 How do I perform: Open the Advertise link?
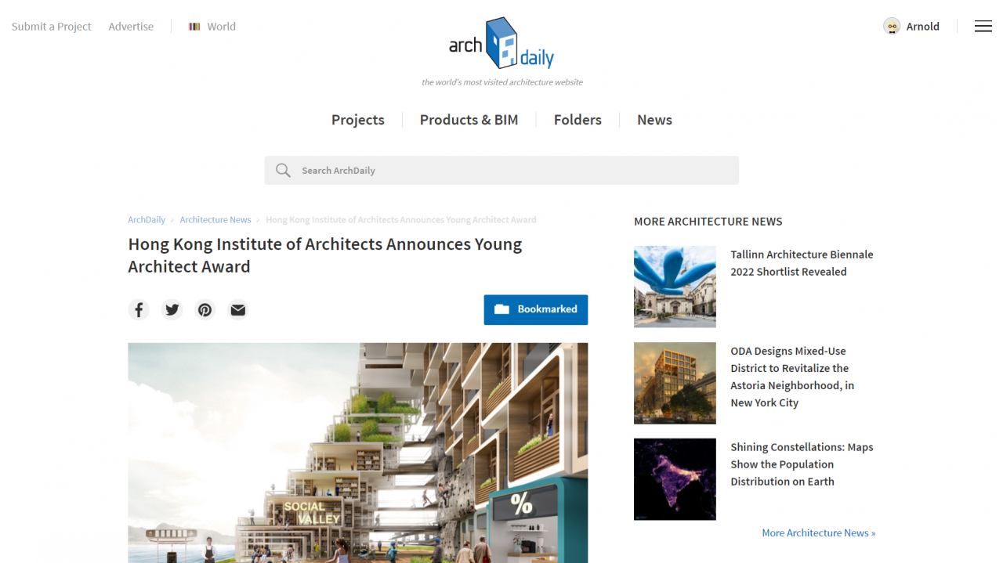[131, 27]
